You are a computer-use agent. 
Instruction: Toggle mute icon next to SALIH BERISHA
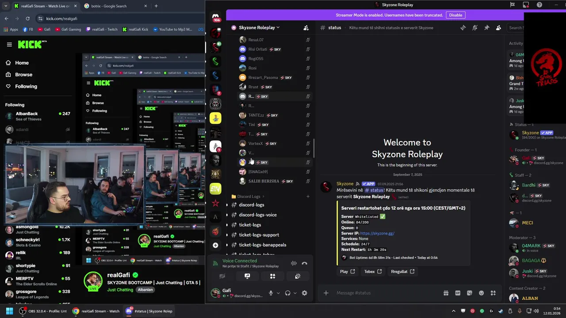[x=308, y=181]
